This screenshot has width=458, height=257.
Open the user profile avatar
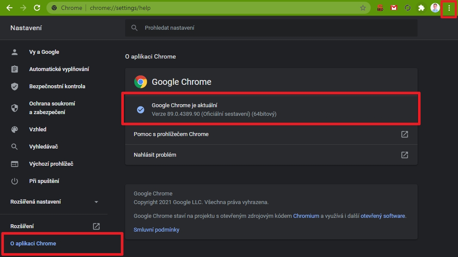pos(435,8)
